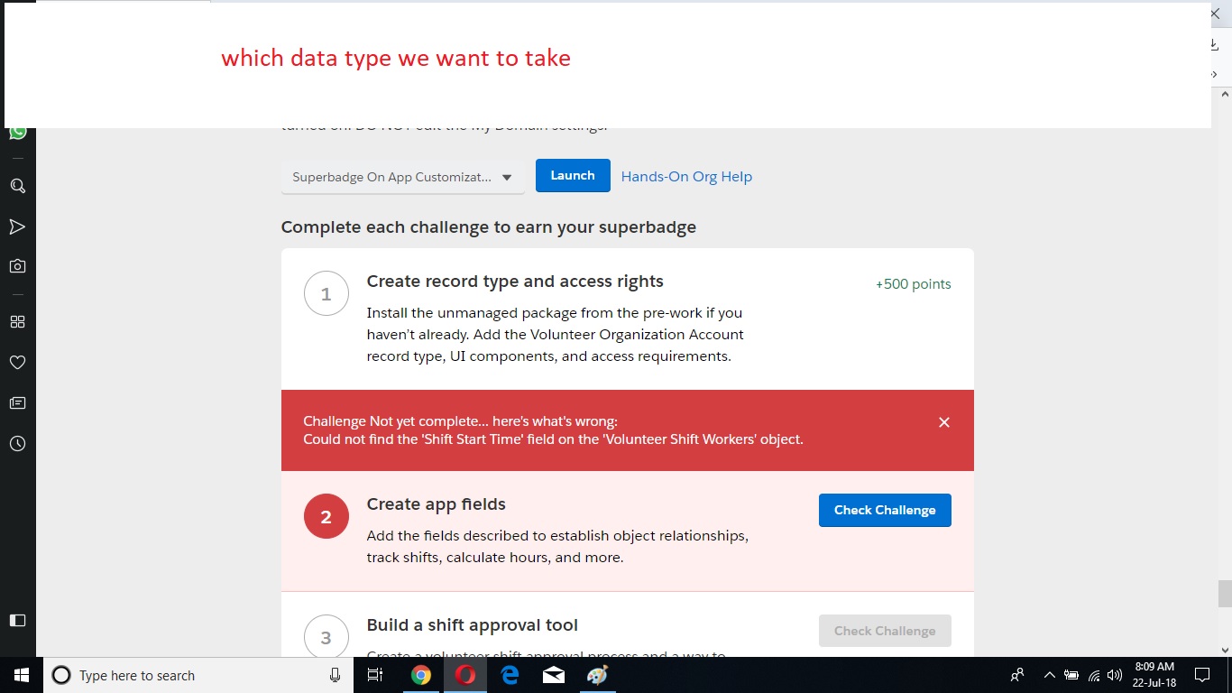
Task: Open bookmarks heart icon in sidebar
Action: click(17, 362)
